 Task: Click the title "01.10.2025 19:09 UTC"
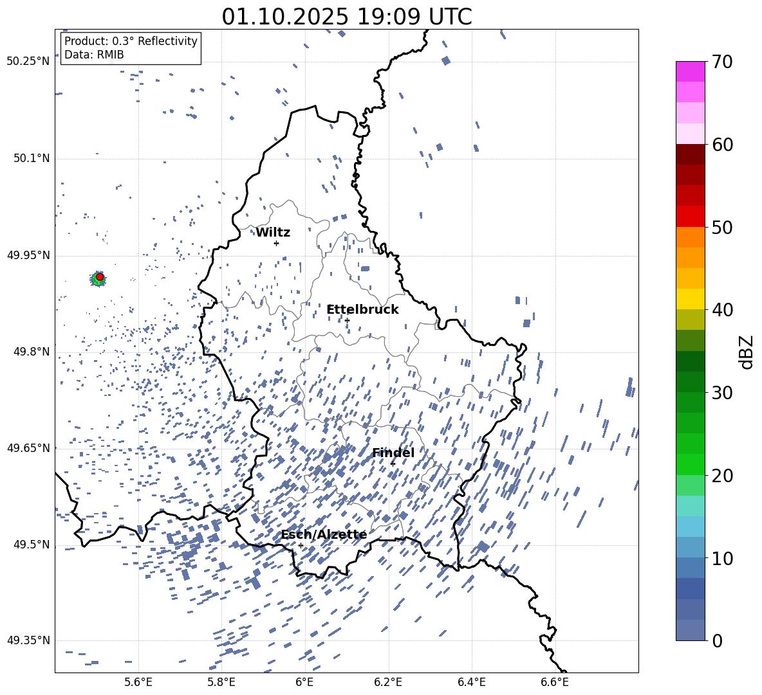click(346, 17)
